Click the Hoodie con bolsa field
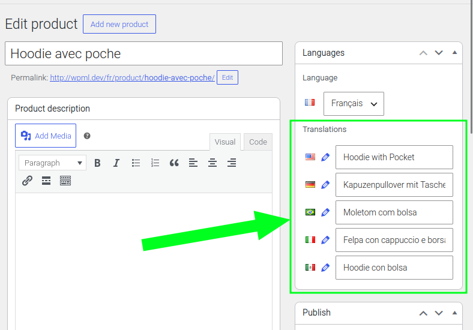Image resolution: width=473 pixels, height=330 pixels. 394,268
